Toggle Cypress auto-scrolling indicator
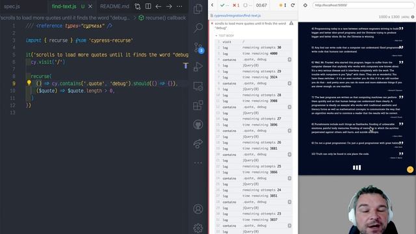The height and width of the screenshot is (234, 416). point(283,5)
